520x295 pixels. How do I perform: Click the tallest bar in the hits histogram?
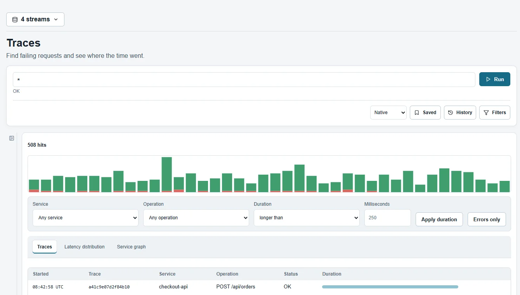[x=167, y=175]
